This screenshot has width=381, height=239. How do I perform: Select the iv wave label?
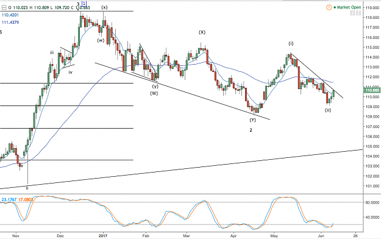pos(70,72)
